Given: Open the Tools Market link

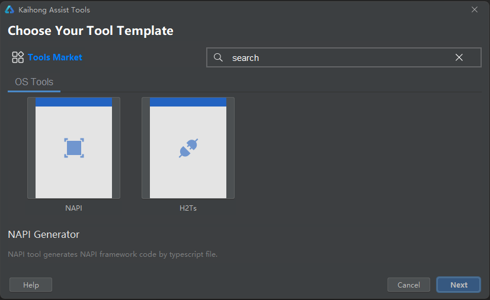Looking at the screenshot, I should (55, 57).
